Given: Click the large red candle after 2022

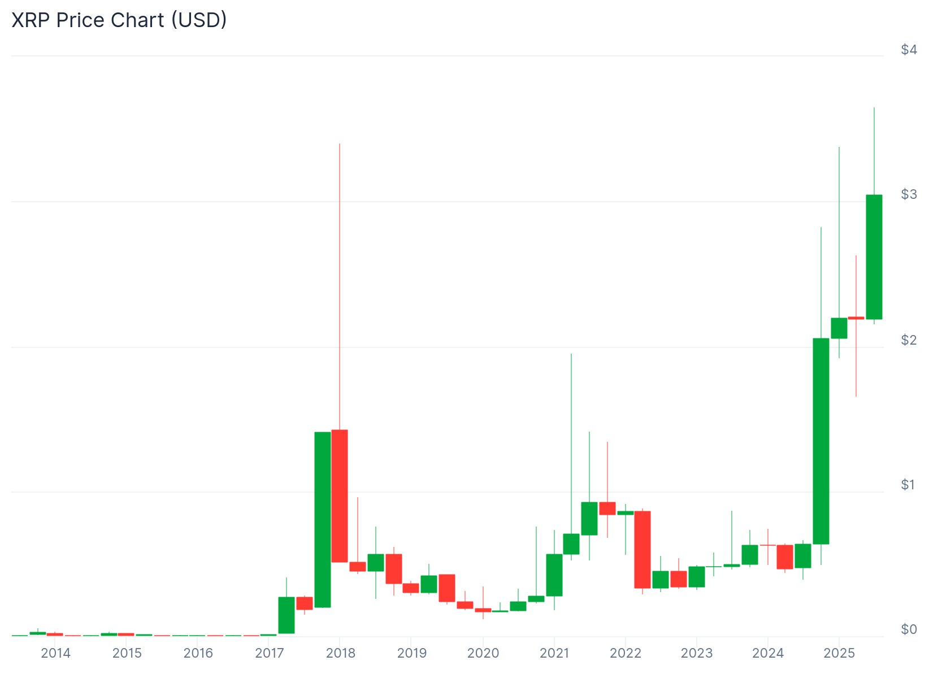Looking at the screenshot, I should (x=643, y=550).
